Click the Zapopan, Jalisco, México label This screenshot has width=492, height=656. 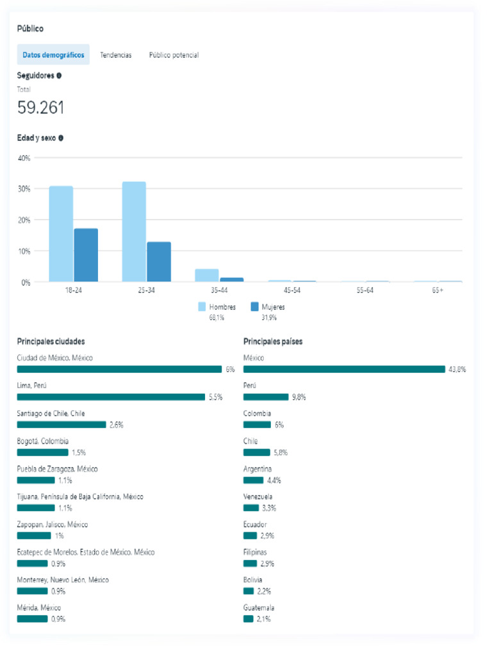pyautogui.click(x=53, y=525)
